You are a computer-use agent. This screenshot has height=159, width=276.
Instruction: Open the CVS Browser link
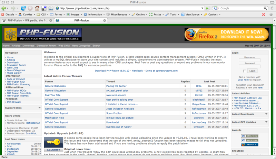pyautogui.click(x=14, y=102)
